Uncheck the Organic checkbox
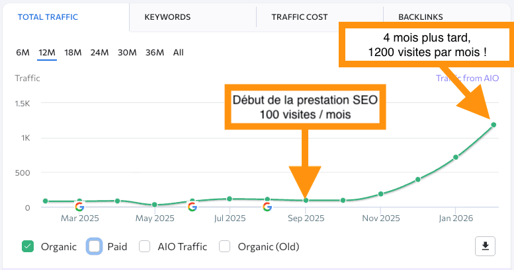 (x=28, y=246)
